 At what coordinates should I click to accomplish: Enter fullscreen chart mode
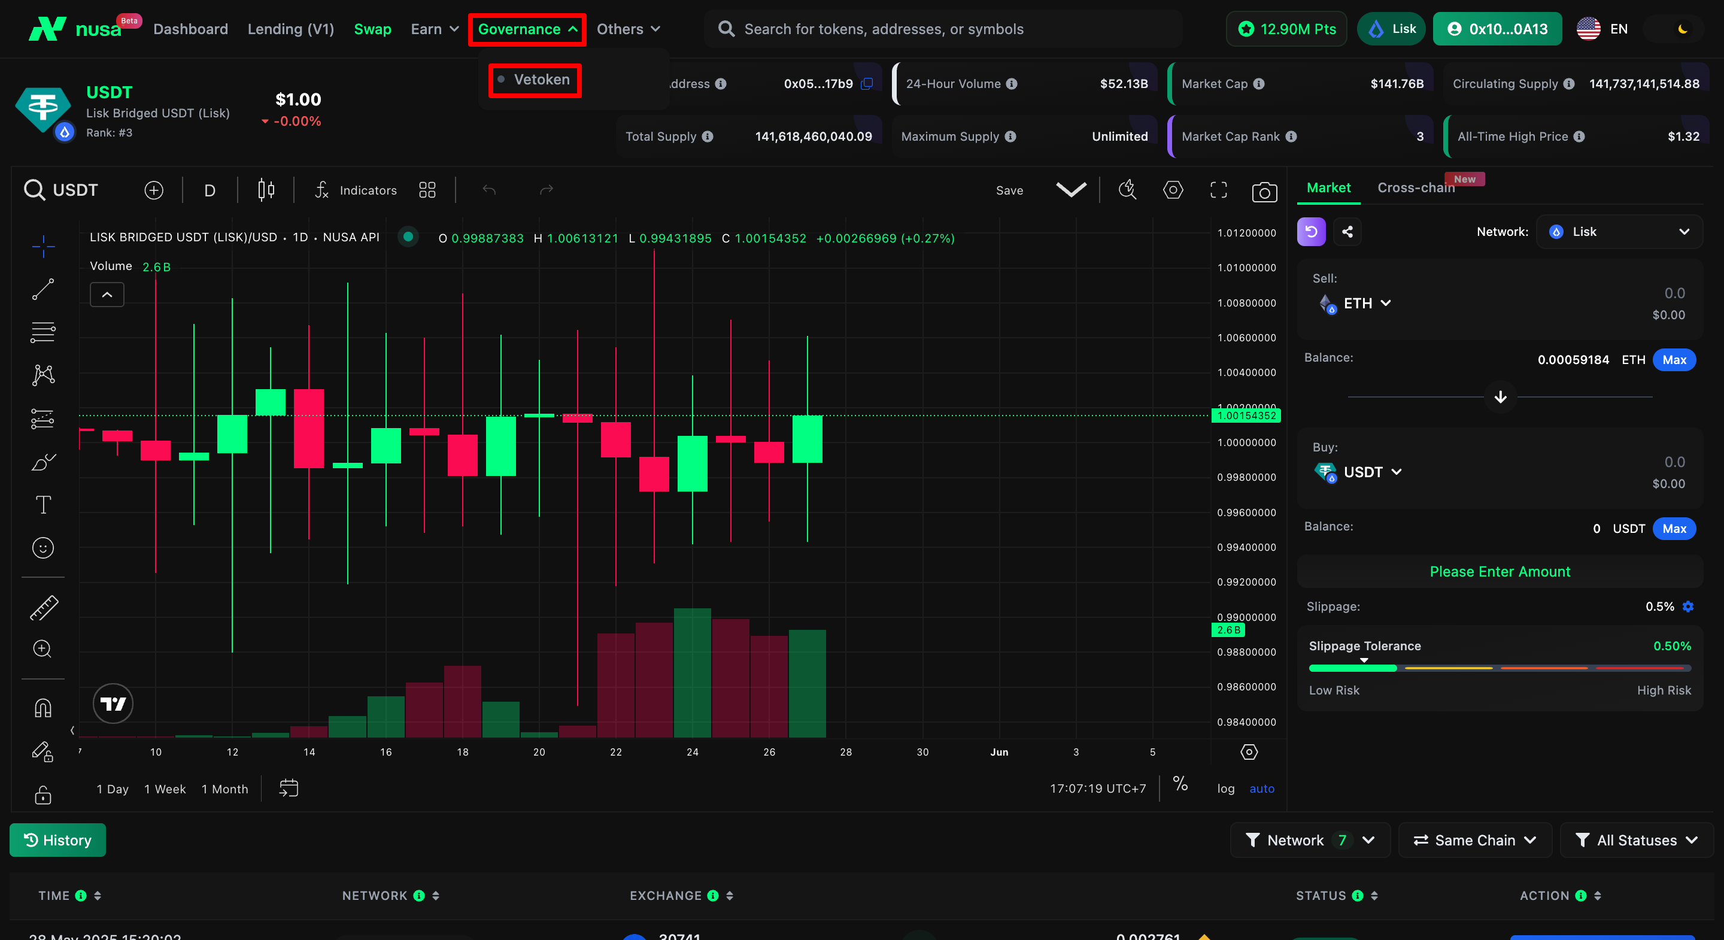[1218, 190]
